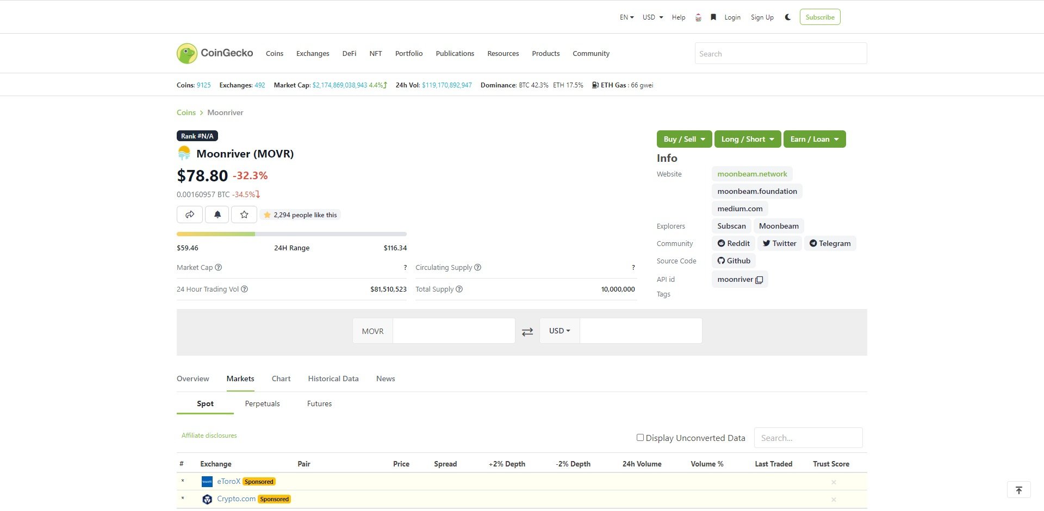Image resolution: width=1044 pixels, height=511 pixels.
Task: Open the Long / Short dropdown
Action: 747,139
